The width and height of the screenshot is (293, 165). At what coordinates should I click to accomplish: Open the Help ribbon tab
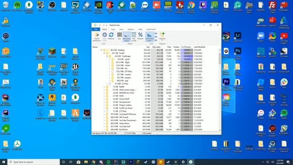click(x=140, y=29)
